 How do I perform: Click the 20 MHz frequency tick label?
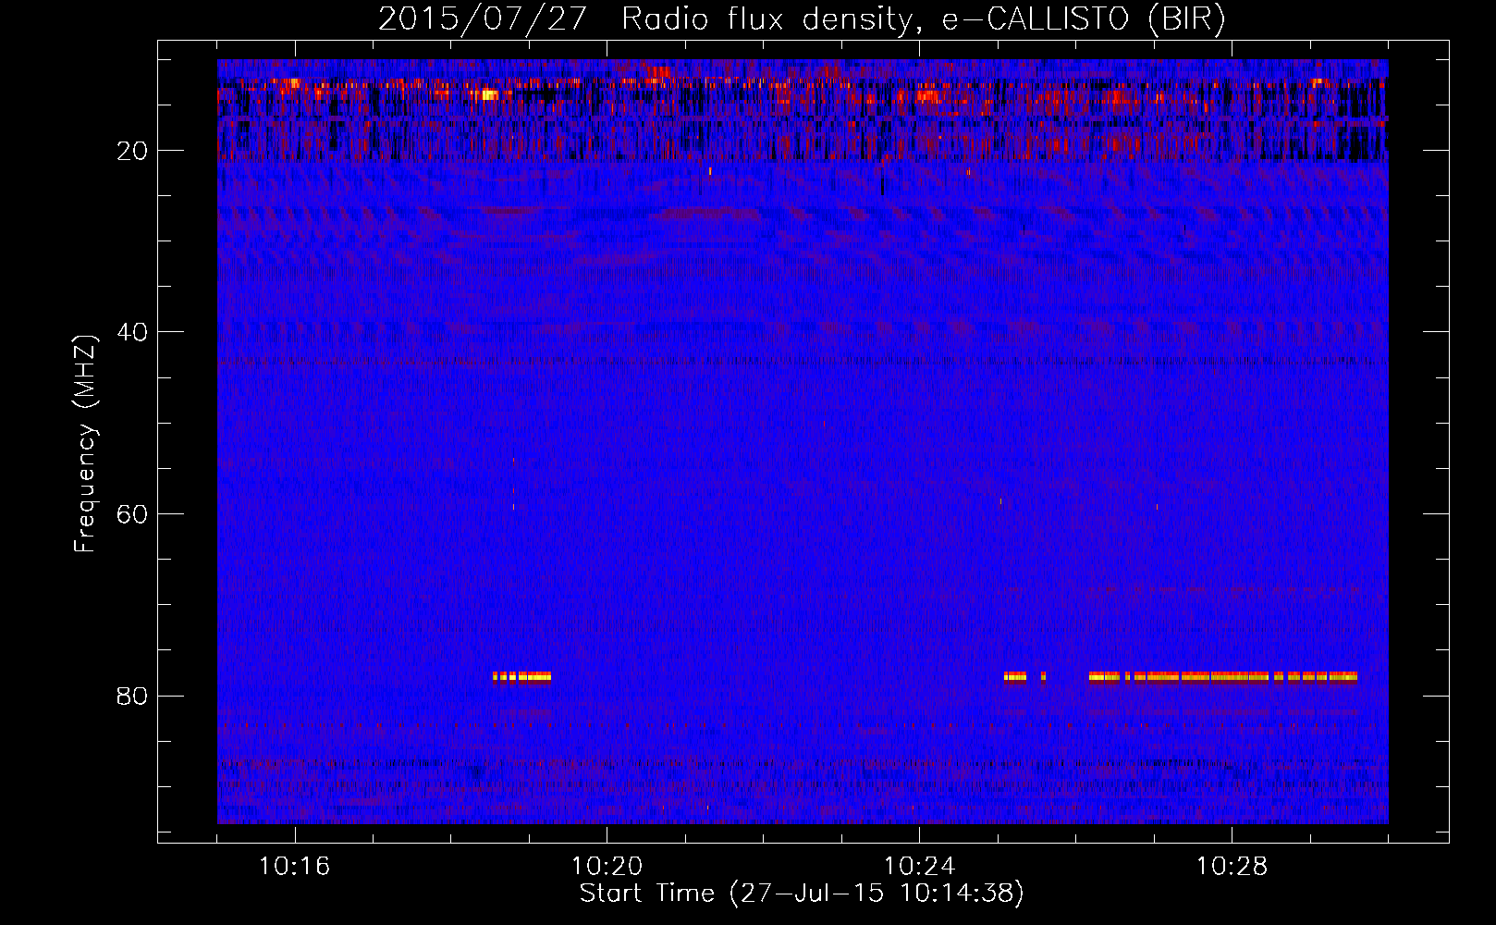(x=133, y=151)
